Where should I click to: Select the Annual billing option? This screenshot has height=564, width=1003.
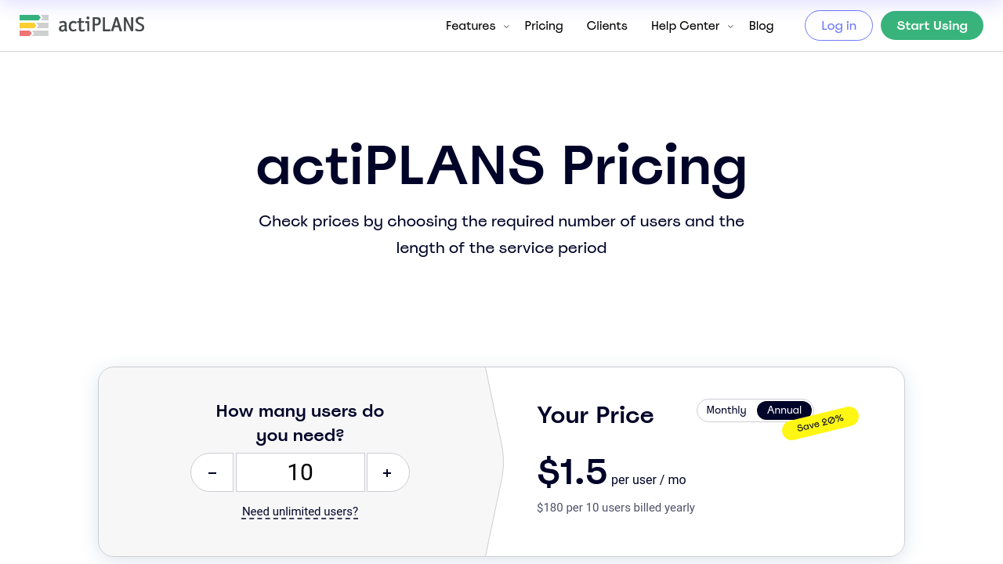pos(784,410)
